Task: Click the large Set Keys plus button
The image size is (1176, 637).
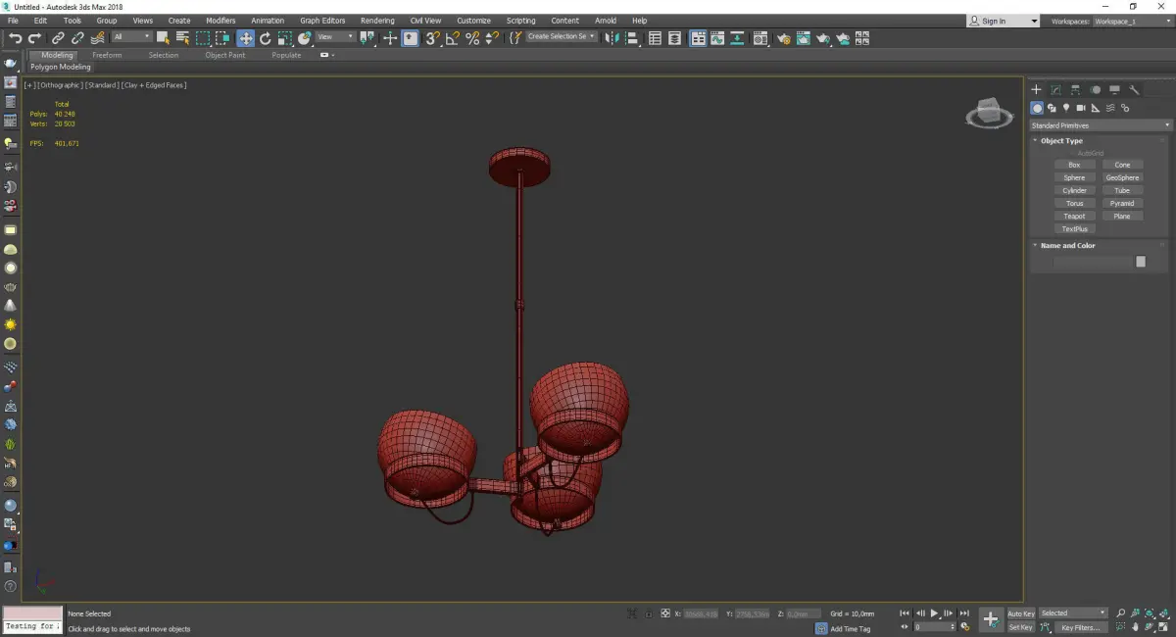Action: click(x=991, y=619)
